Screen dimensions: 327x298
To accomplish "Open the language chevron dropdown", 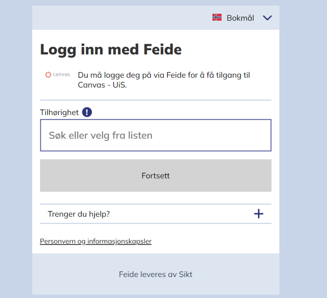I will [x=267, y=18].
